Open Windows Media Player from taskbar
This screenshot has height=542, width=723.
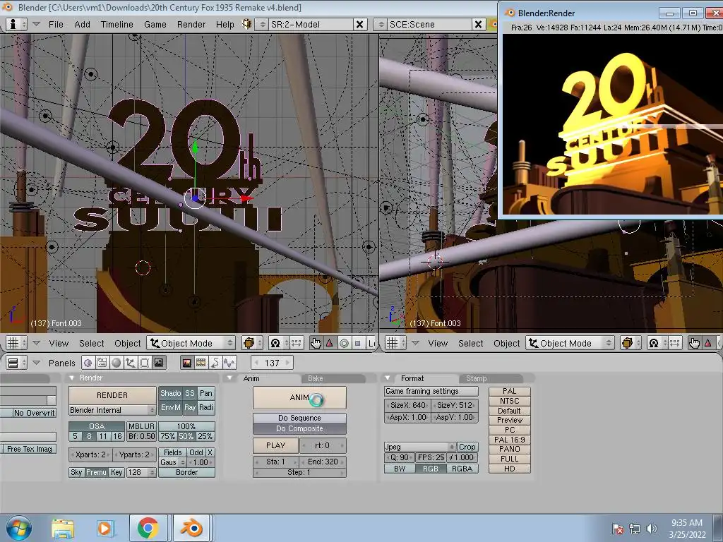[105, 528]
